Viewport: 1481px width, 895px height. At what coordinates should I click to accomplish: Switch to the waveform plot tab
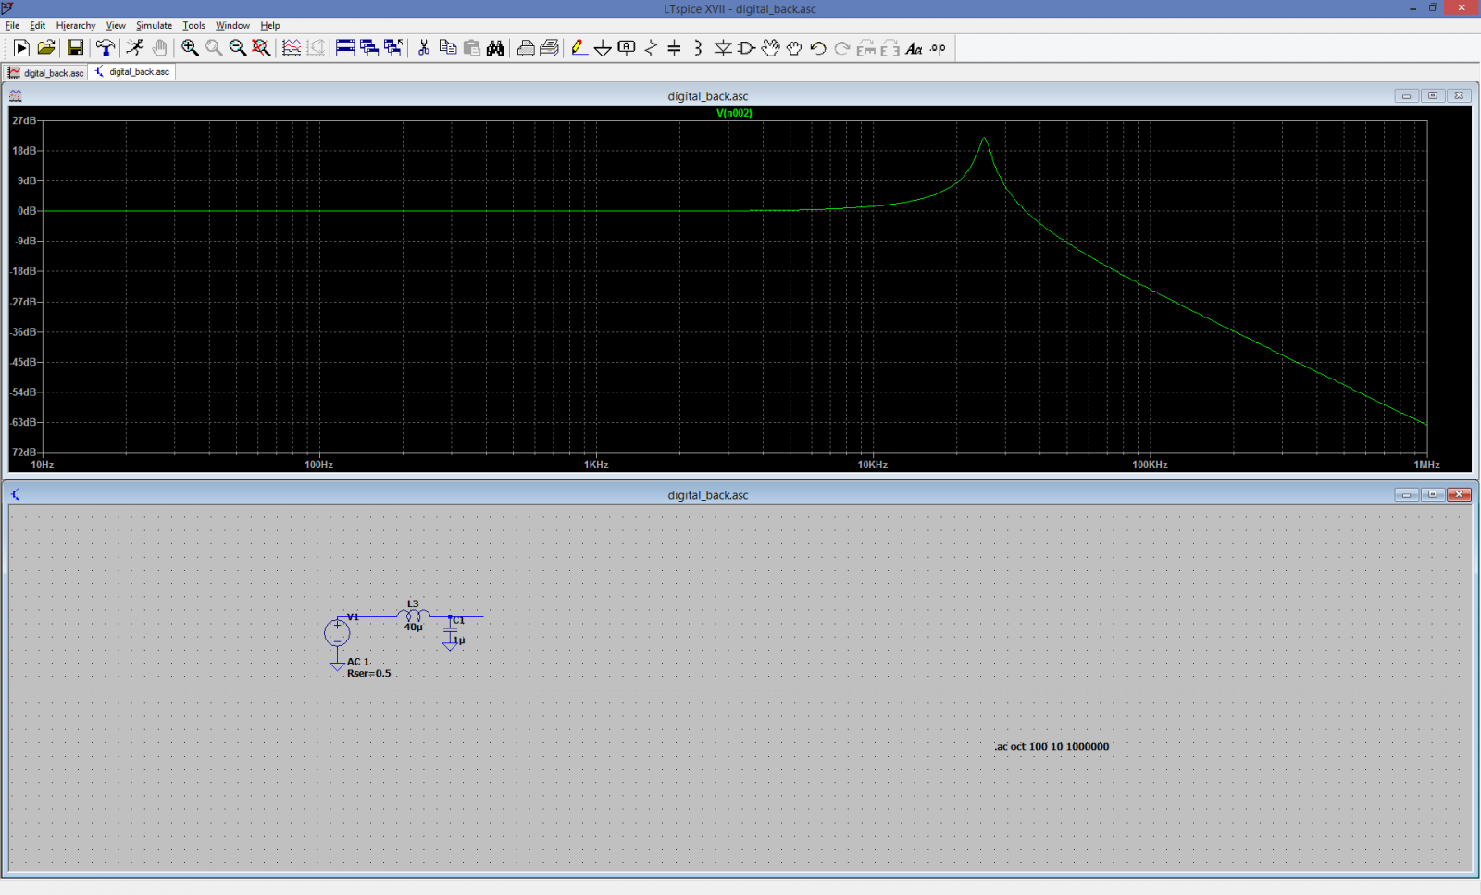tap(46, 72)
